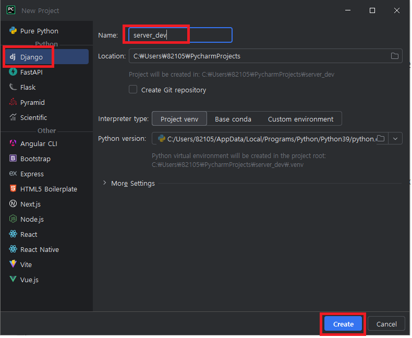
Task: Switch interpreter type to Base conda
Action: (234, 119)
